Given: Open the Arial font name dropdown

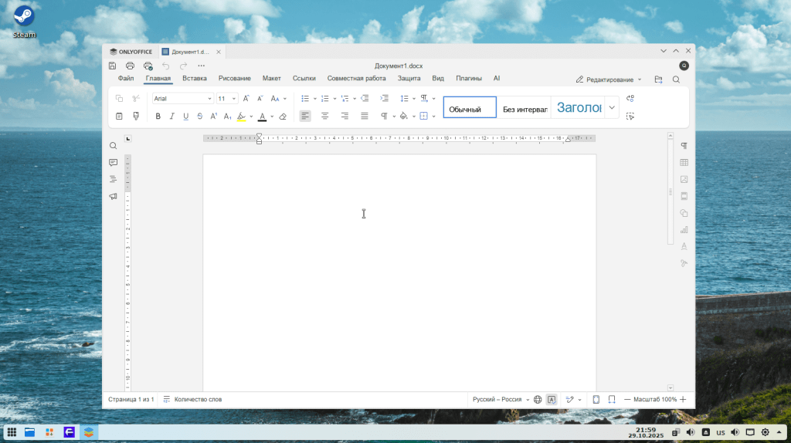Looking at the screenshot, I should [x=209, y=99].
